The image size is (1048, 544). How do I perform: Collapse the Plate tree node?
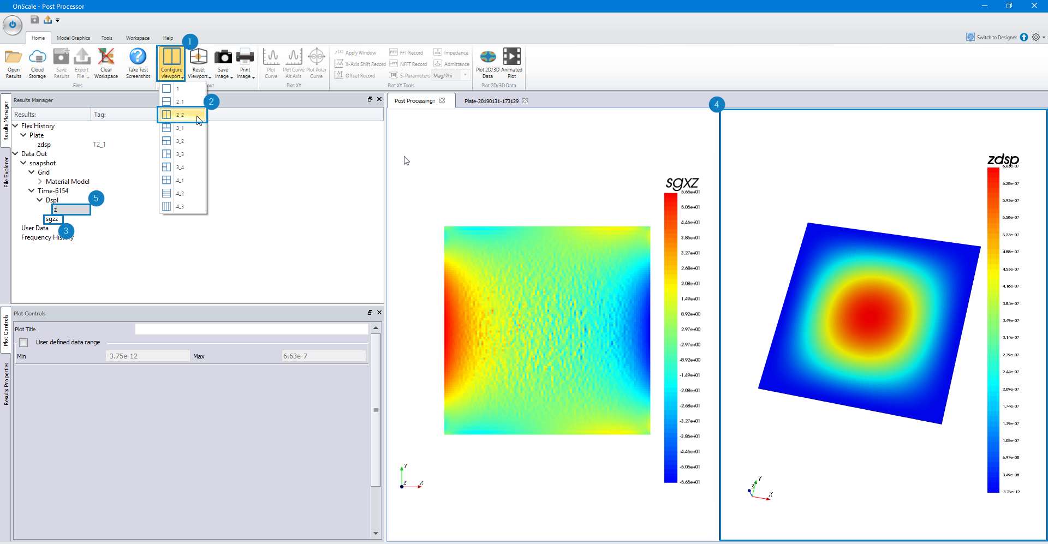23,135
